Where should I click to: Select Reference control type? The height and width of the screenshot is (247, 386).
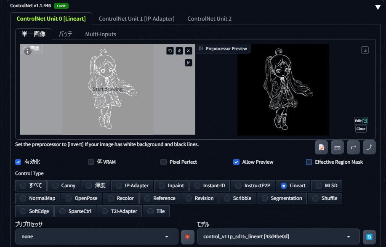coord(160,198)
